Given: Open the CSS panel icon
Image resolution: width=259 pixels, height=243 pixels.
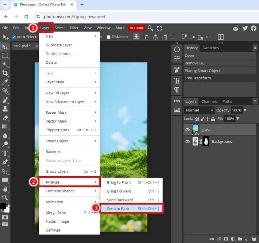Looking at the screenshot, I should coord(177,101).
